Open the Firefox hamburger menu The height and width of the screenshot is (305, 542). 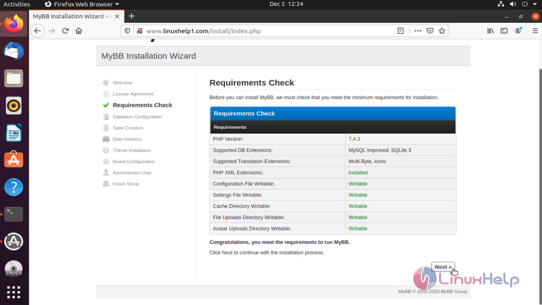[x=535, y=31]
